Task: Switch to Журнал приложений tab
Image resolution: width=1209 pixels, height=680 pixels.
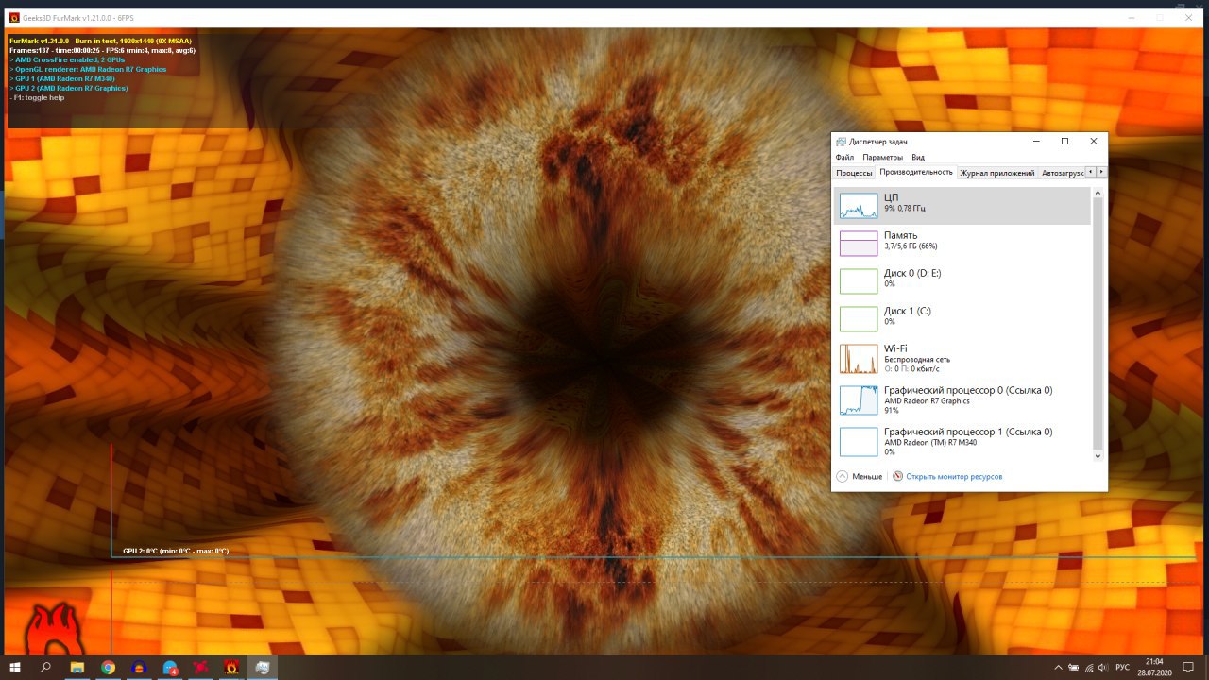Action: point(997,173)
